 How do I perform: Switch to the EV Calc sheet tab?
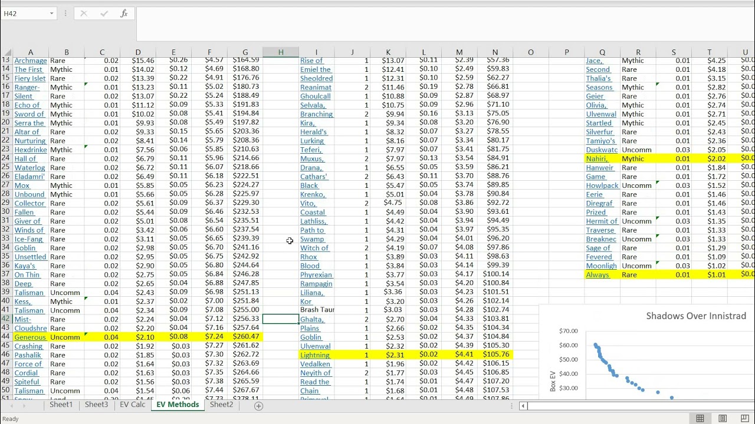click(132, 405)
